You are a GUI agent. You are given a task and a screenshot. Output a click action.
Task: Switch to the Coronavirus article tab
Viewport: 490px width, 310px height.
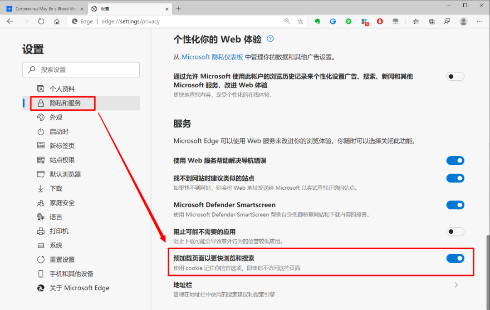pos(43,8)
